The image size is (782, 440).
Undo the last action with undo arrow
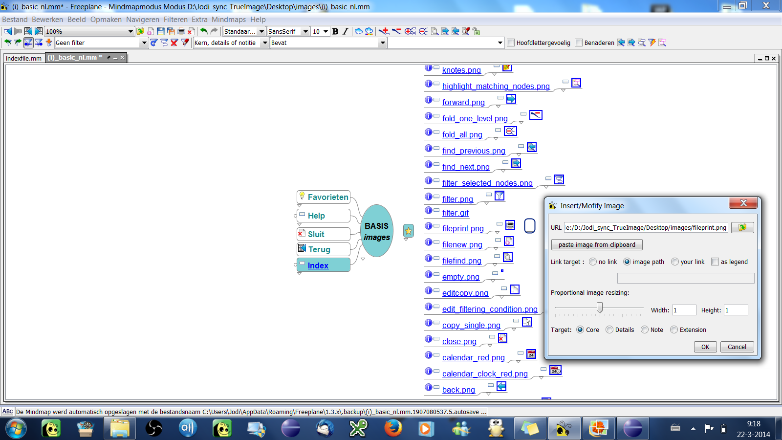coord(204,31)
